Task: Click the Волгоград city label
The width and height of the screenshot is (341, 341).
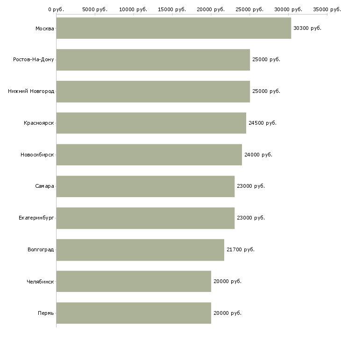Action: pyautogui.click(x=41, y=250)
